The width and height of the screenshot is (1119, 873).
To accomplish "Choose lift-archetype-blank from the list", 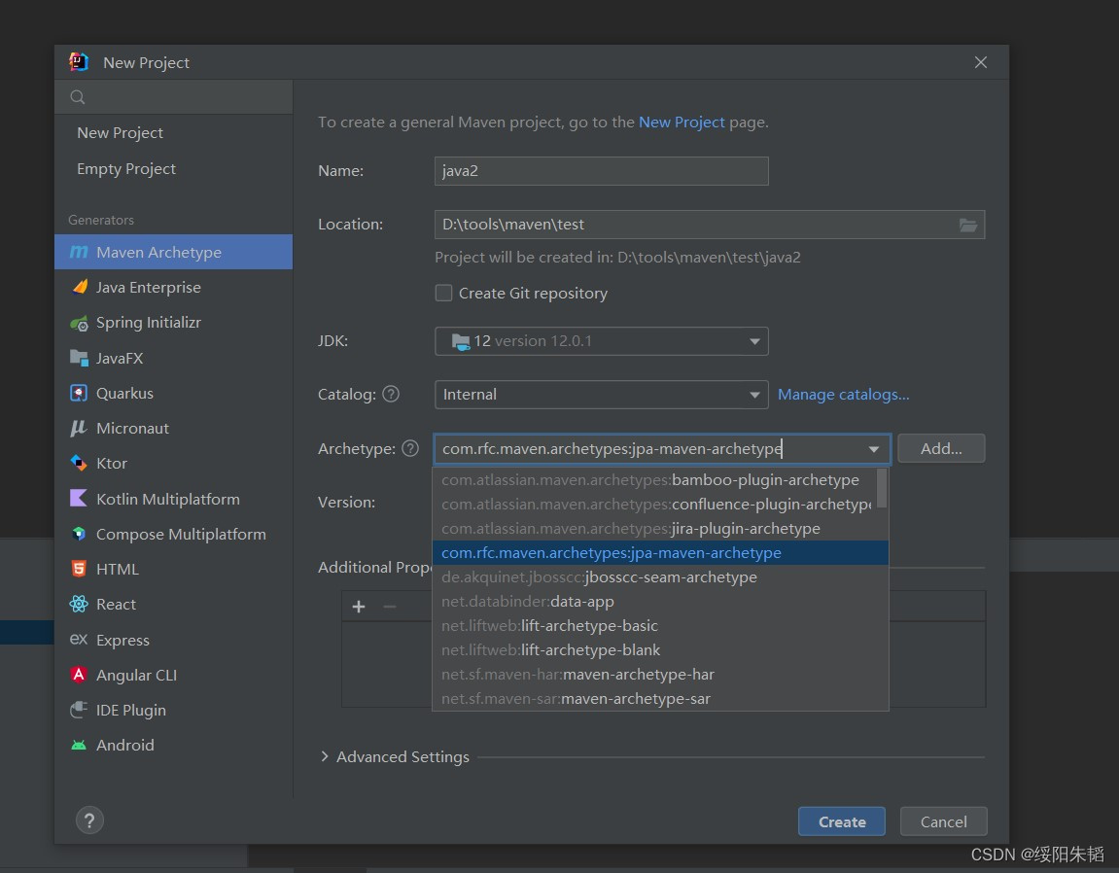I will coord(660,649).
